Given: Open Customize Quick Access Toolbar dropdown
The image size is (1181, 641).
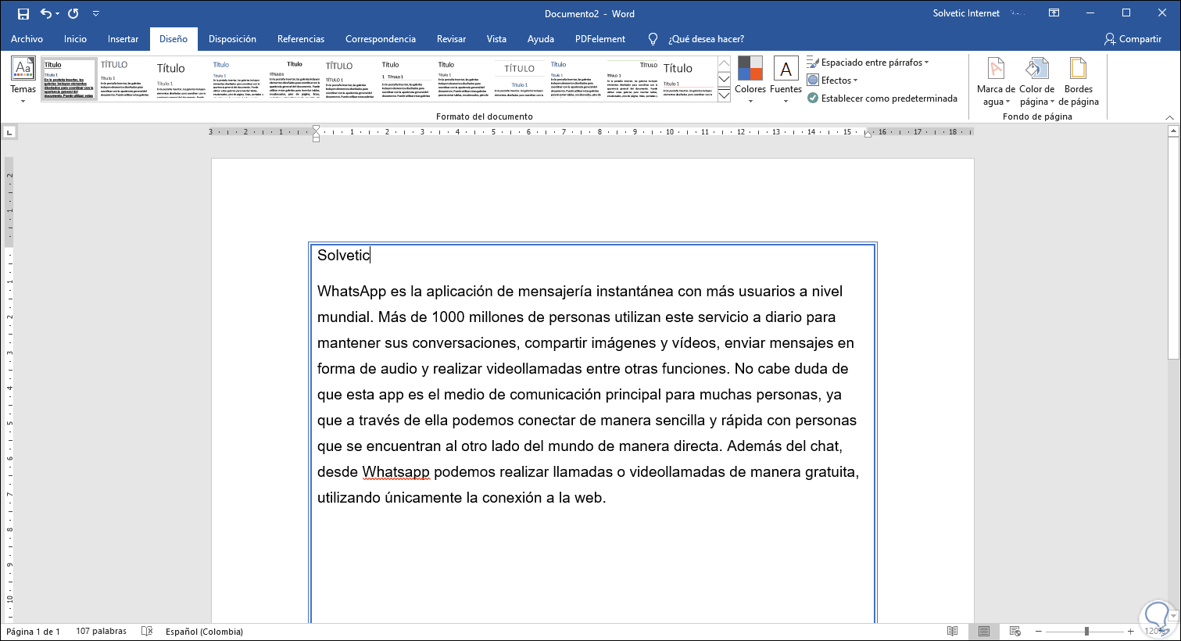Looking at the screenshot, I should (x=96, y=13).
